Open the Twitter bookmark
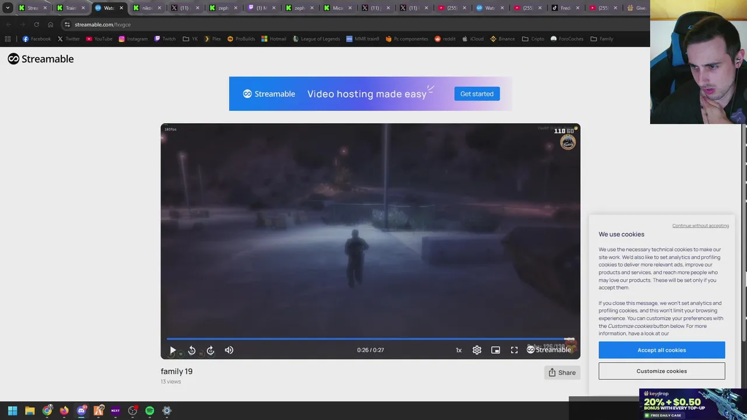This screenshot has height=420, width=747. tap(68, 38)
